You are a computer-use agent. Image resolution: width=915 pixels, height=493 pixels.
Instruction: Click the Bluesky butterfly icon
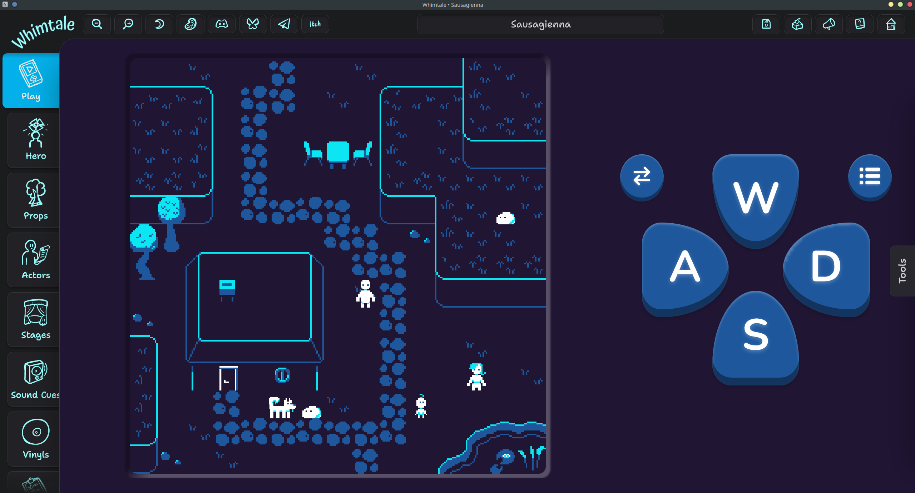tap(253, 24)
